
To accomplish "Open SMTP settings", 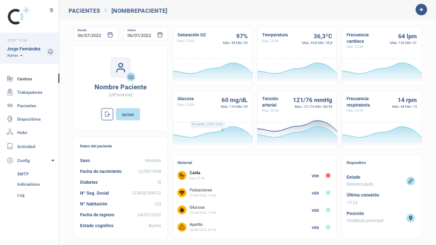I will pos(23,174).
